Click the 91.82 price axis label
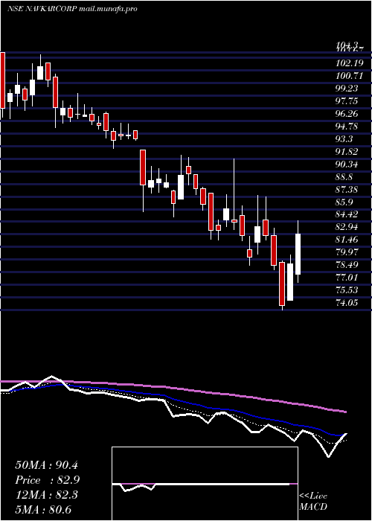The height and width of the screenshot is (521, 372). coord(347,152)
